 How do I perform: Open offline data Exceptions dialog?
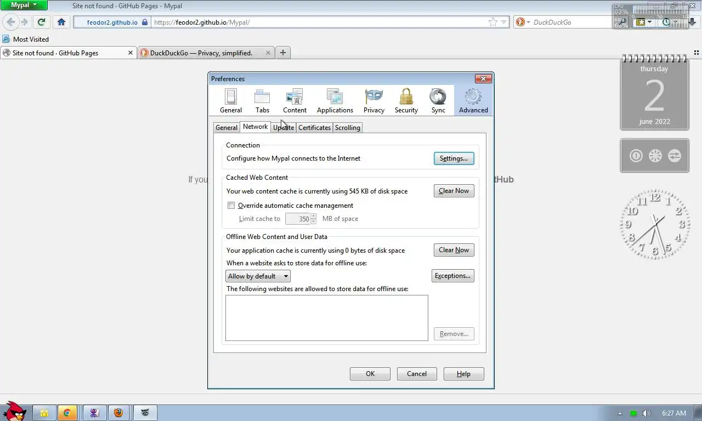452,276
